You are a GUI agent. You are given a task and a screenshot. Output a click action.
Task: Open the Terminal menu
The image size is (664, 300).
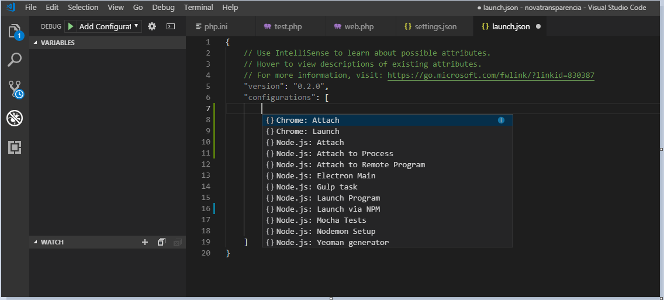(198, 8)
